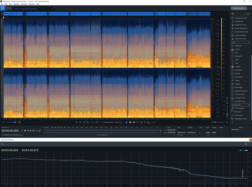Open the Signal Generator module
Viewport: 252px width, 187px height.
point(239,91)
